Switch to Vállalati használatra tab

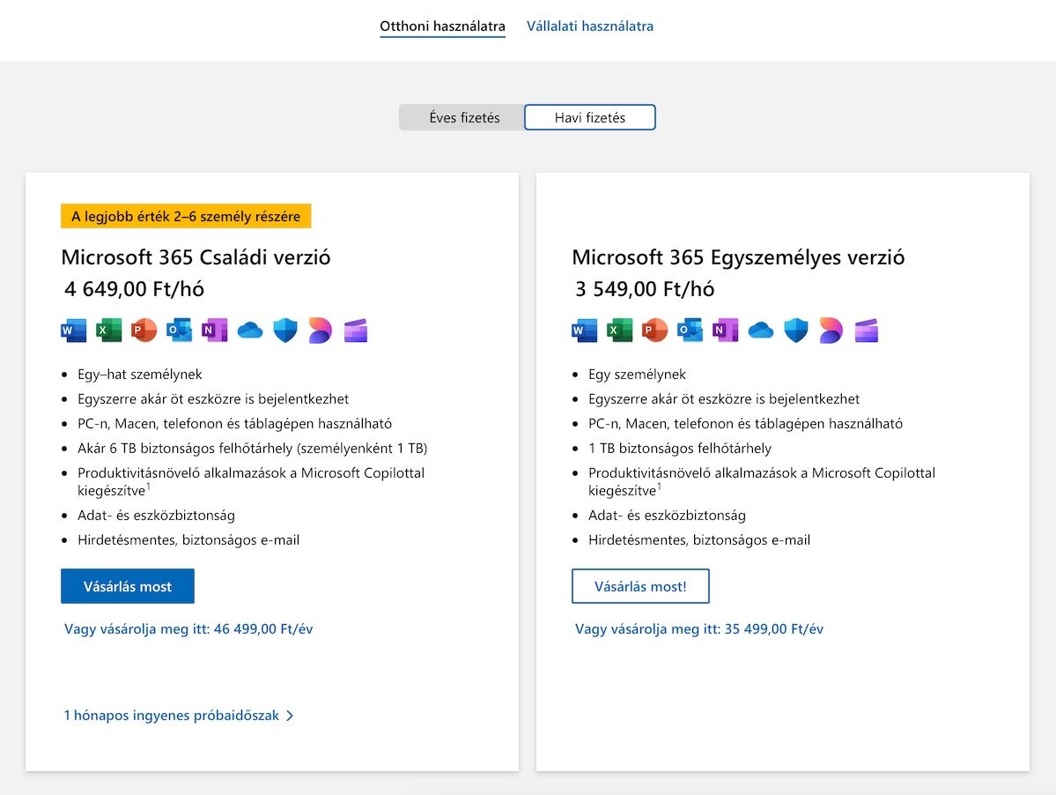click(590, 26)
